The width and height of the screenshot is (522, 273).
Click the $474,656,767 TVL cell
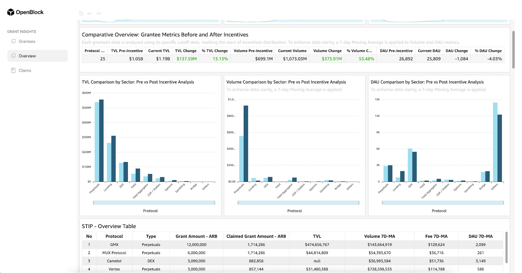pos(317,245)
